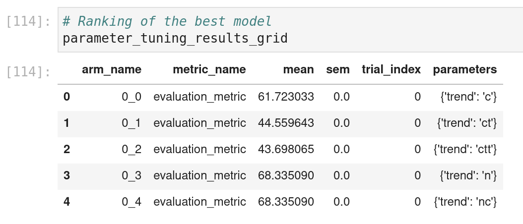Select the mean value 61.723033

coord(286,97)
